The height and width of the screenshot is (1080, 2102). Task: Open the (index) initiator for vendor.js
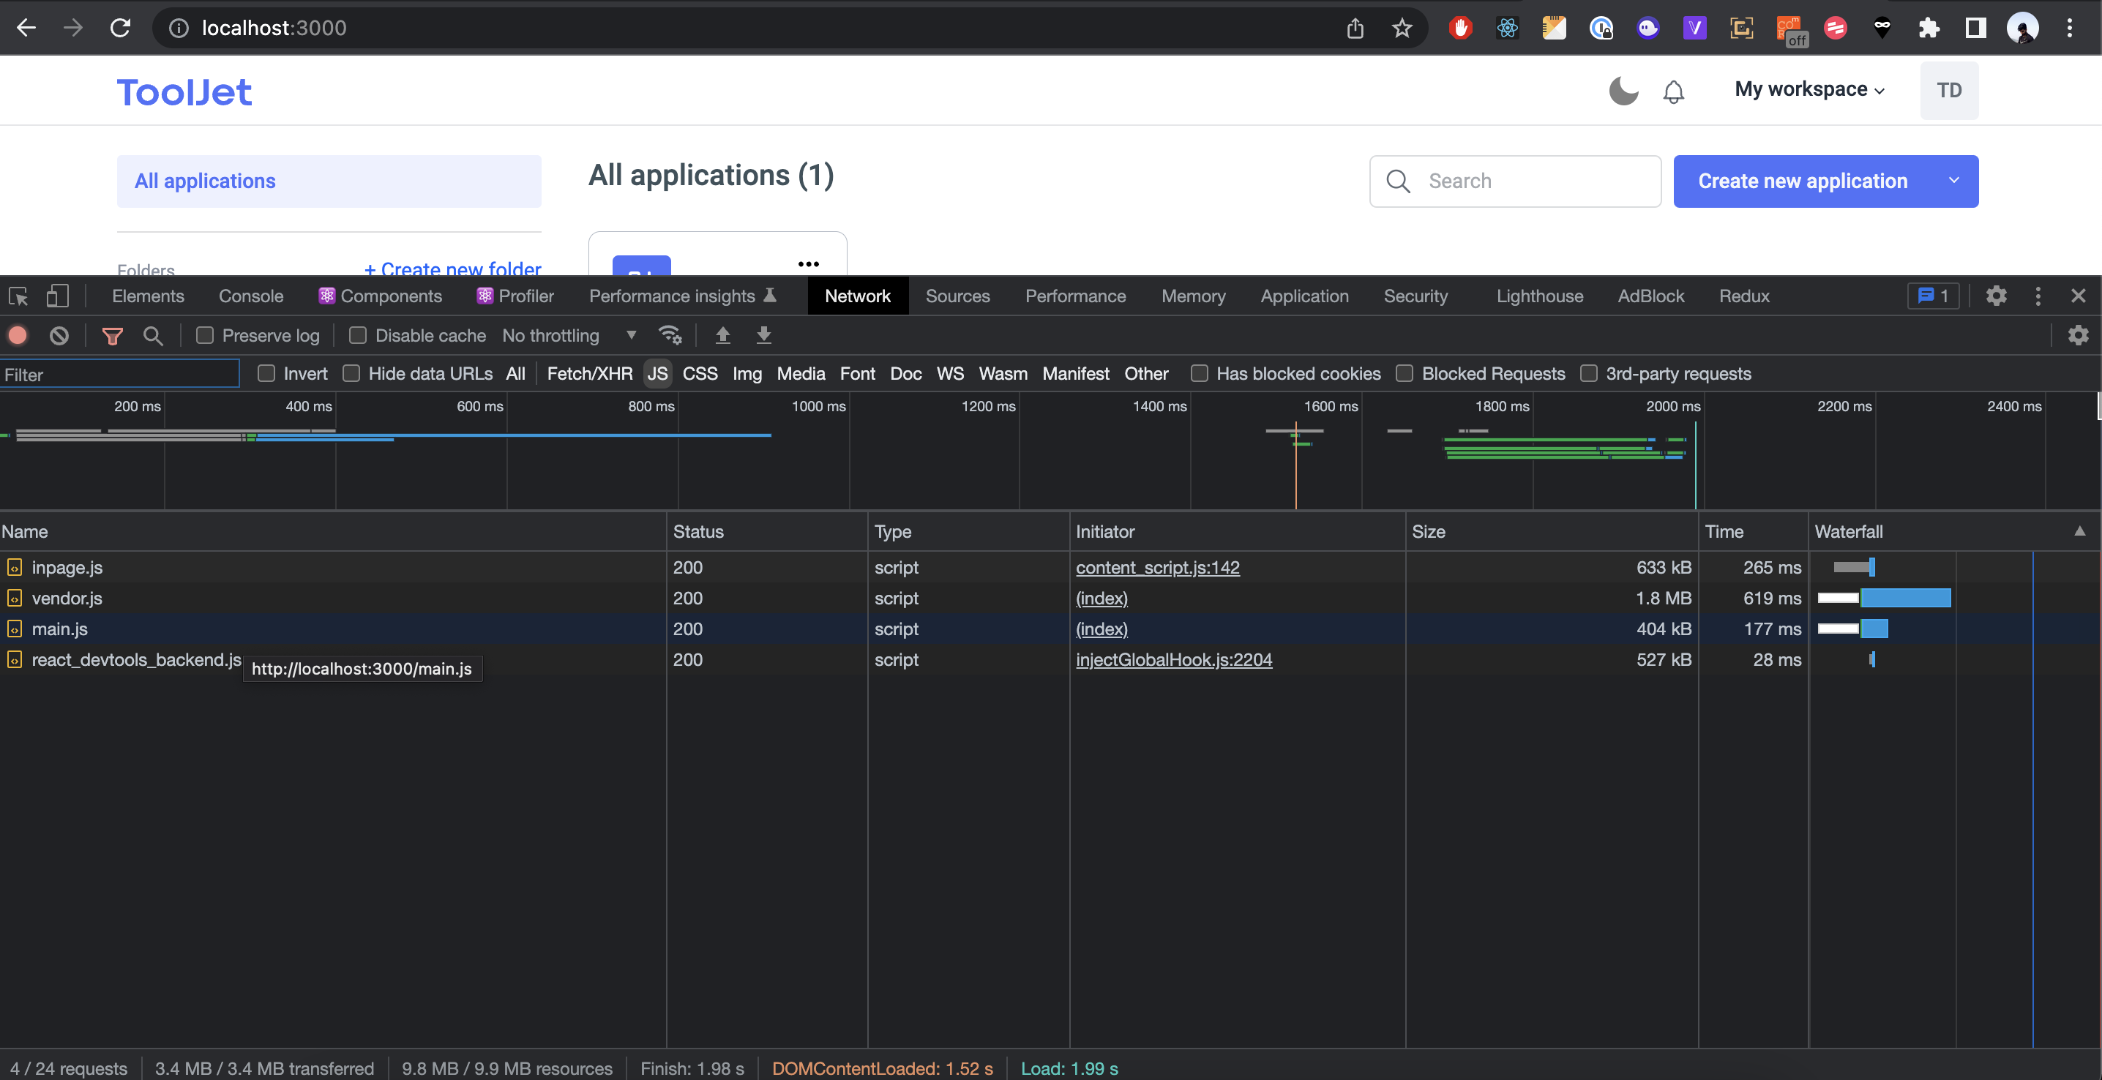point(1102,598)
